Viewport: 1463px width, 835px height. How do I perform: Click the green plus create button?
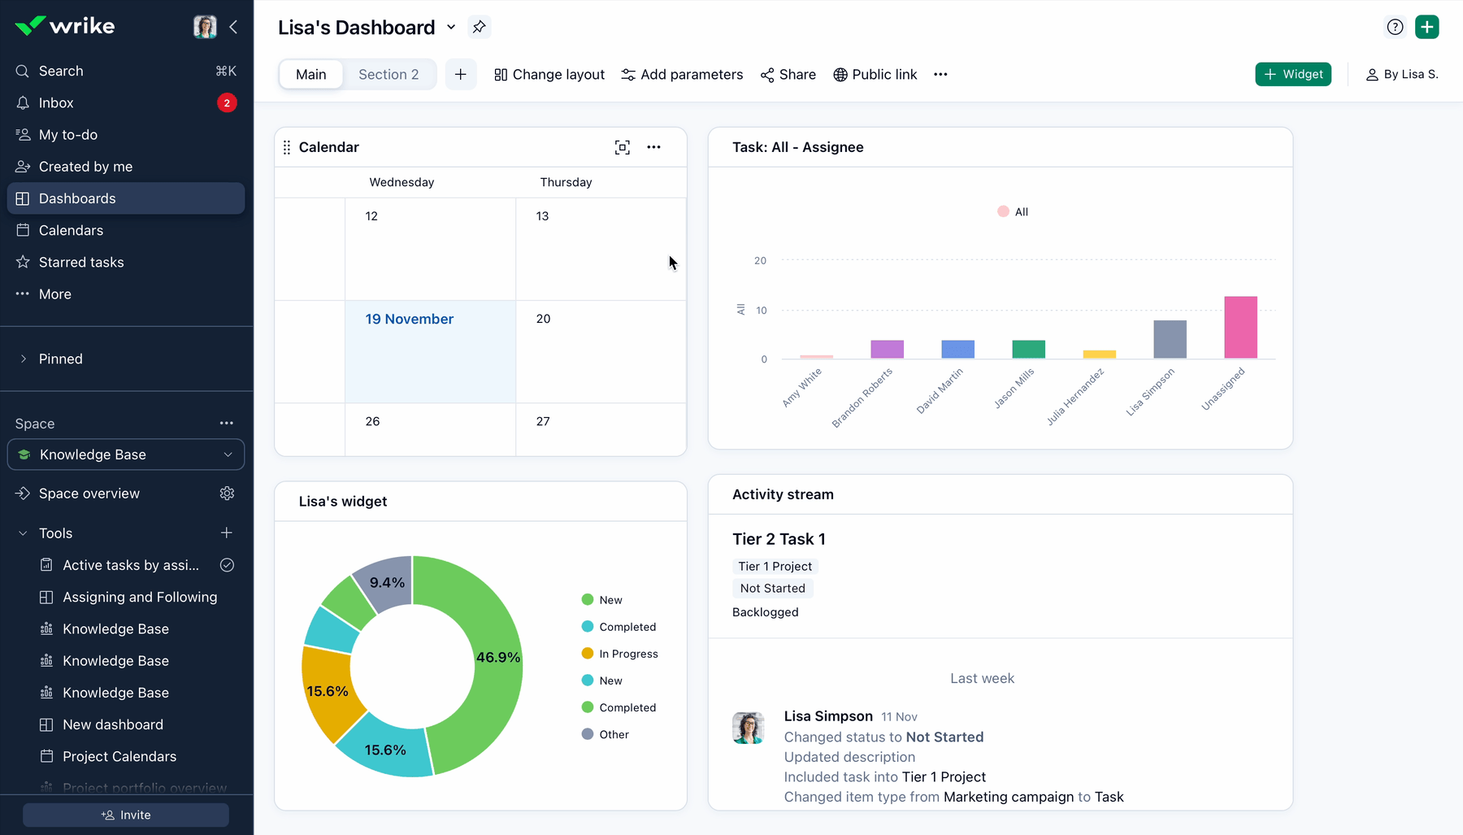coord(1426,27)
